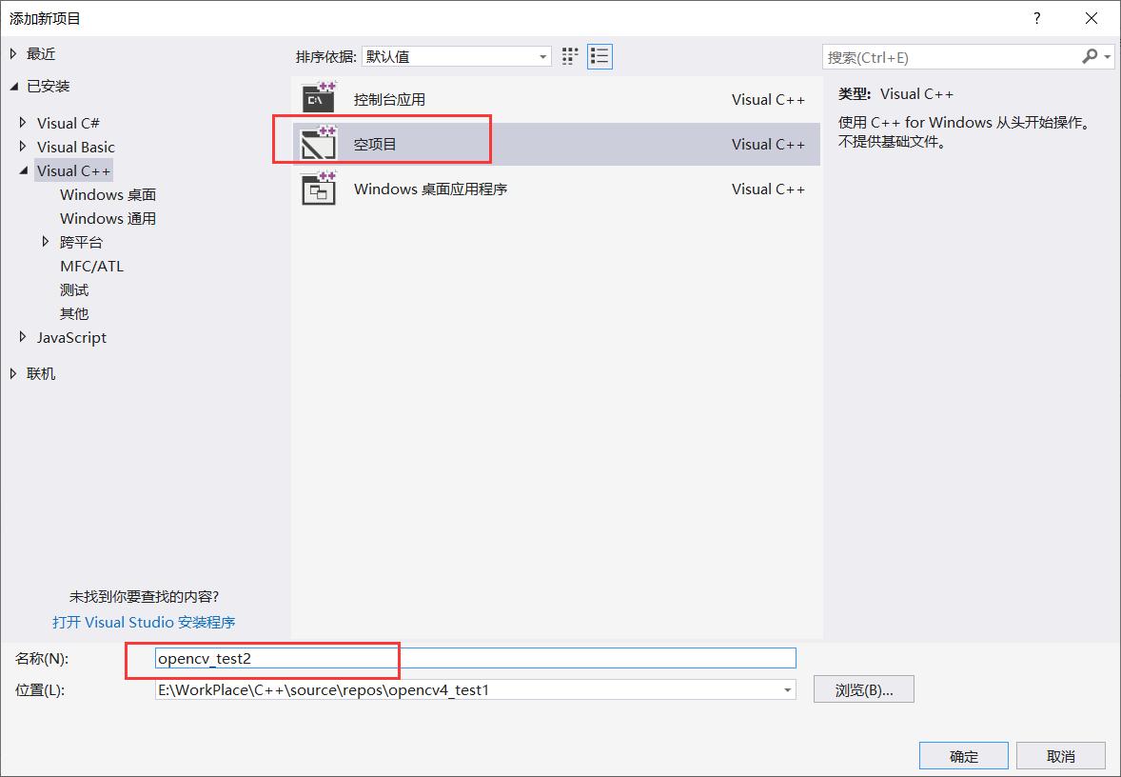Select the Windows 桌面应用程序 name text
The image size is (1121, 777).
click(430, 189)
